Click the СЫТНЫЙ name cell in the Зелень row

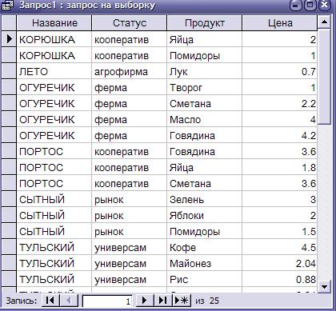[x=54, y=199]
